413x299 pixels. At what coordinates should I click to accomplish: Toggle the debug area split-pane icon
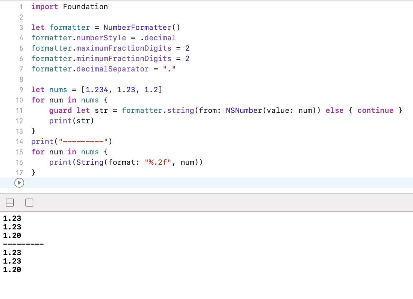coord(10,203)
